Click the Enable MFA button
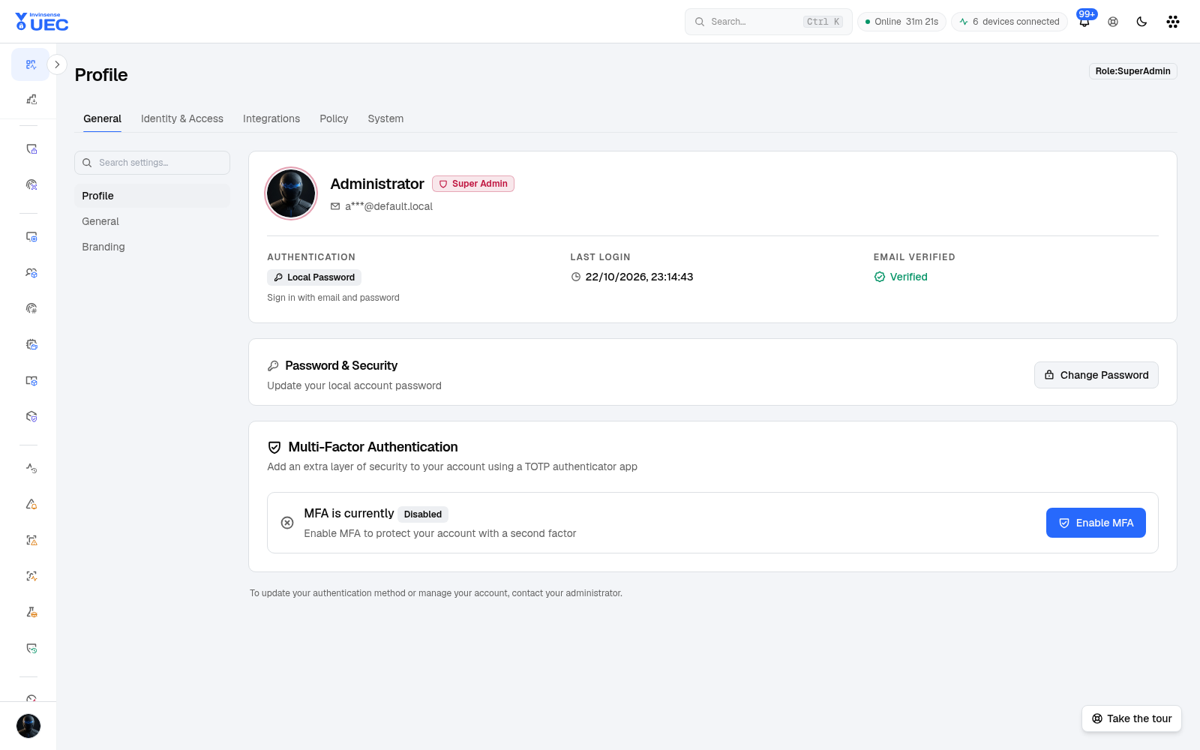1200x750 pixels. pyautogui.click(x=1096, y=523)
